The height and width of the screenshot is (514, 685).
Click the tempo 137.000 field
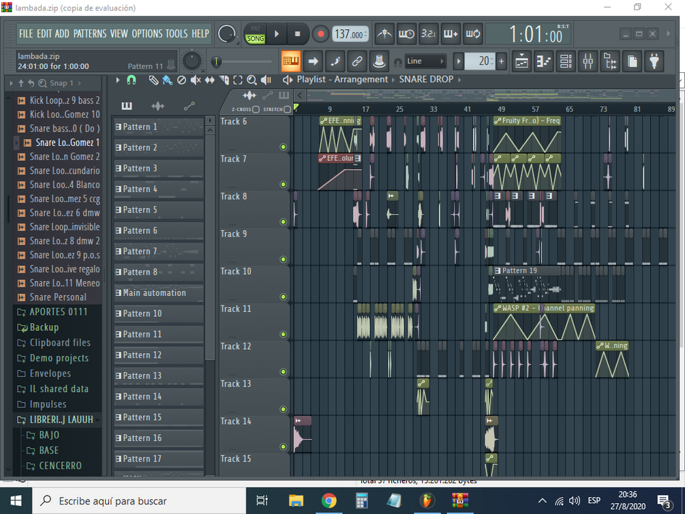click(350, 34)
